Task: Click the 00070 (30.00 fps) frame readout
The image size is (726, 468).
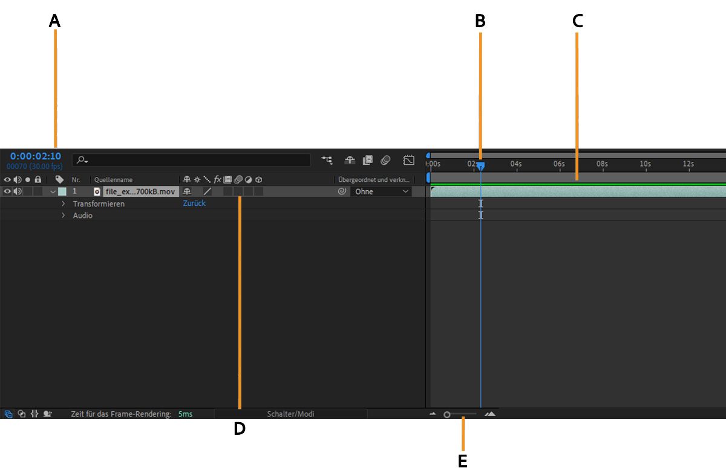Action: point(34,166)
